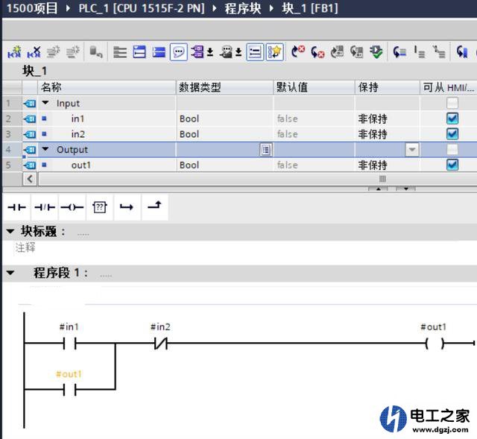Click the 默认值 column header
The width and height of the screenshot is (477, 439).
point(314,88)
